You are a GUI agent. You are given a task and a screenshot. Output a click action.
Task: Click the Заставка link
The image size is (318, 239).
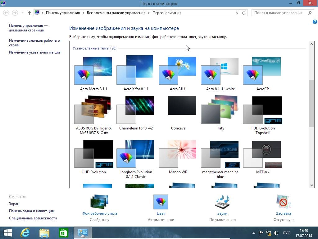tap(284, 213)
